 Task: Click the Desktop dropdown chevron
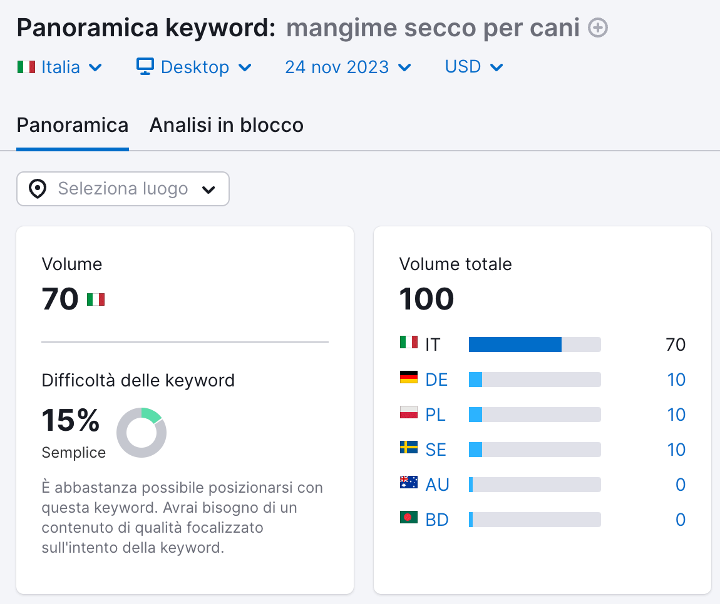pyautogui.click(x=245, y=67)
